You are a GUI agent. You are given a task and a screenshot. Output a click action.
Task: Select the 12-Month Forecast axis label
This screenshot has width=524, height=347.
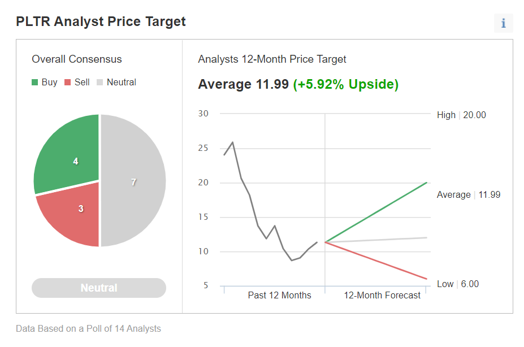pos(382,295)
